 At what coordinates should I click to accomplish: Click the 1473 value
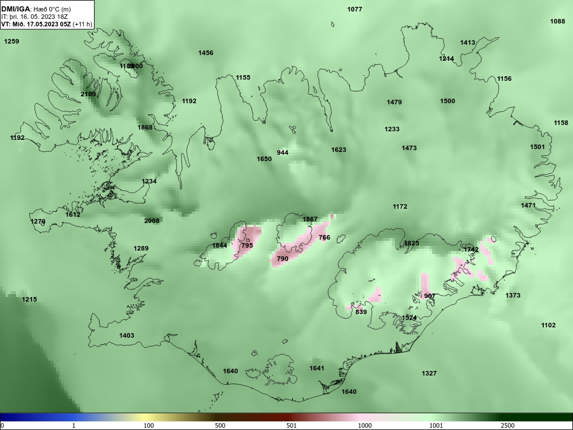click(x=409, y=148)
